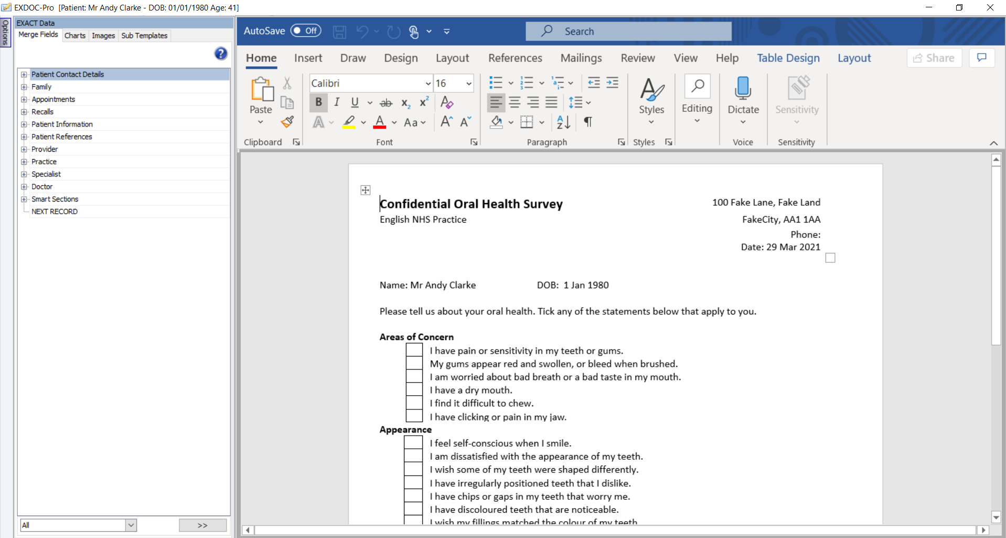This screenshot has height=538, width=1006.
Task: Click the Strikethrough icon
Action: pyautogui.click(x=386, y=103)
